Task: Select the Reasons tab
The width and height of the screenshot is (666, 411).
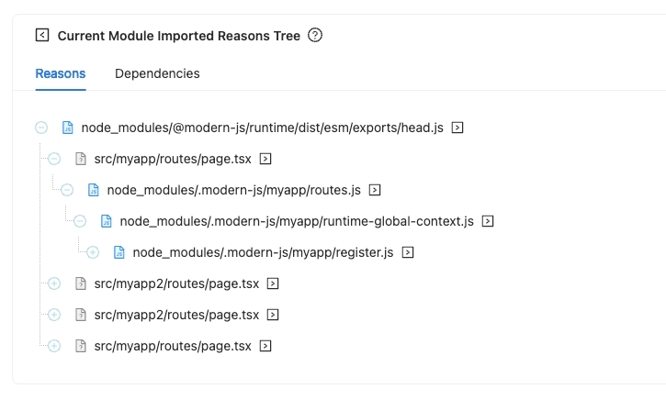Action: pos(61,73)
